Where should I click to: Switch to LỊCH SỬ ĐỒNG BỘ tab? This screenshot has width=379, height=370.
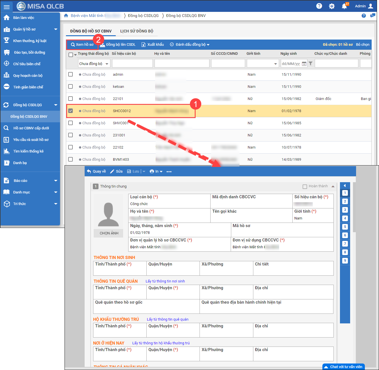click(x=137, y=31)
